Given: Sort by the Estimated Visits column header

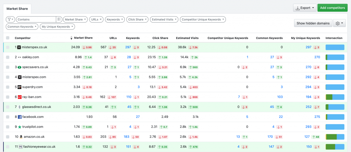Looking at the screenshot, I should coord(187,38).
